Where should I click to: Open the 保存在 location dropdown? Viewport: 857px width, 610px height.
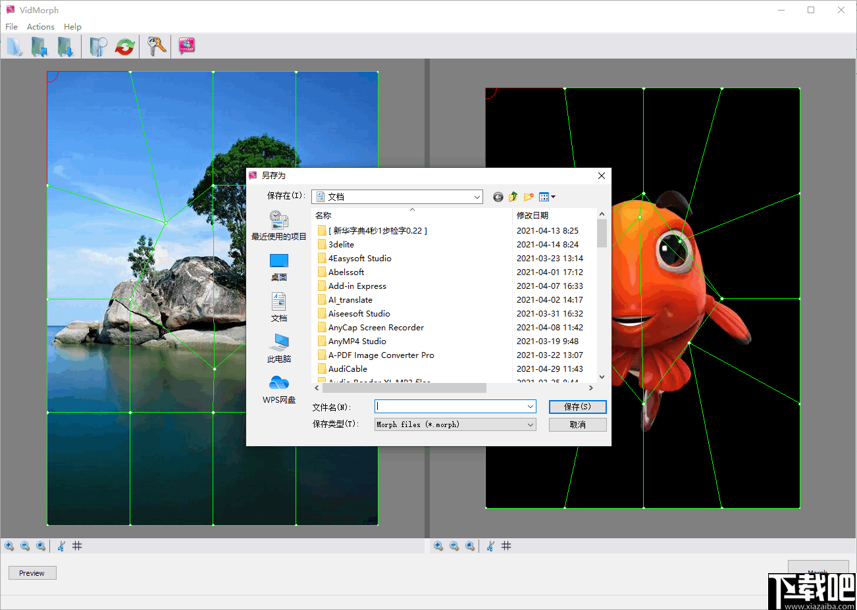point(477,197)
